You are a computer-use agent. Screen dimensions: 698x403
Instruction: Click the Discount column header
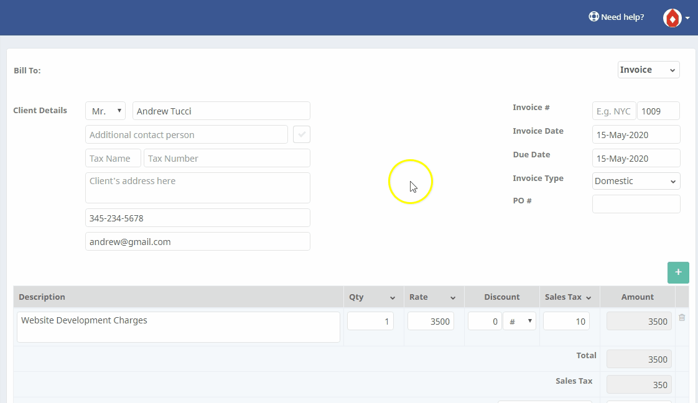pyautogui.click(x=501, y=297)
